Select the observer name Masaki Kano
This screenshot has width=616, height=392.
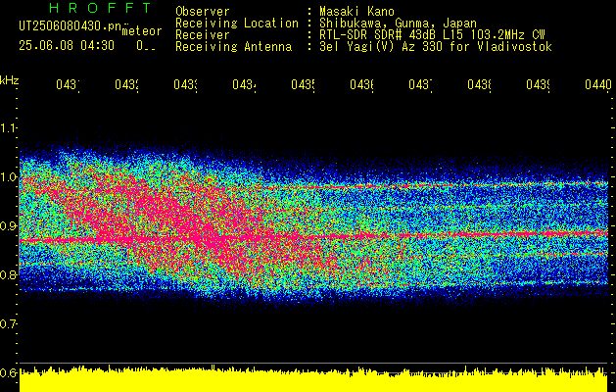356,11
